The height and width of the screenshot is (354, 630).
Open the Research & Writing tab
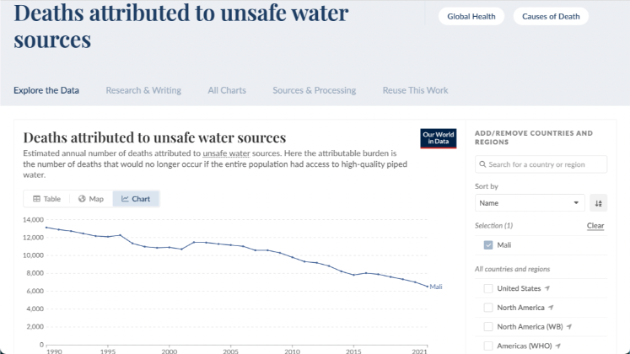tap(143, 90)
